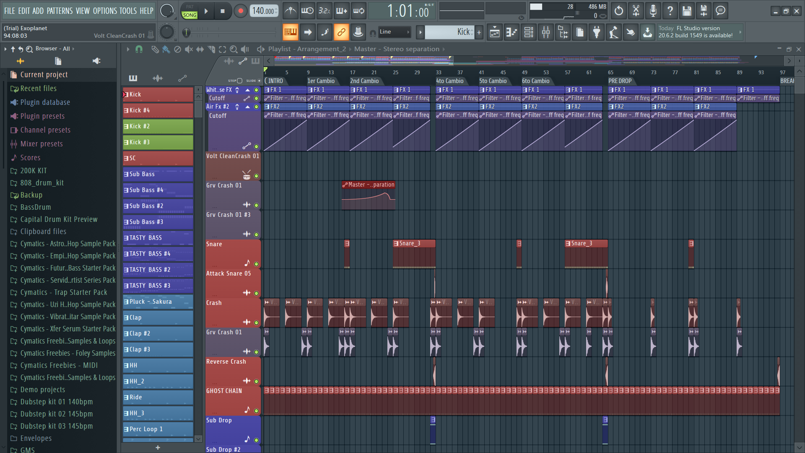Click the PRE DROP timeline marker

point(620,81)
